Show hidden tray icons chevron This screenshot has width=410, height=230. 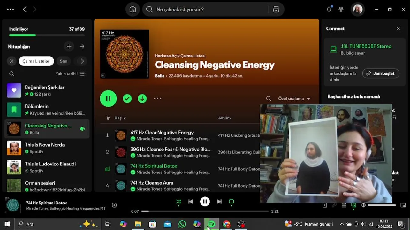[342, 224]
